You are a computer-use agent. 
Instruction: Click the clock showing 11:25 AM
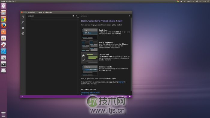tap(202, 1)
